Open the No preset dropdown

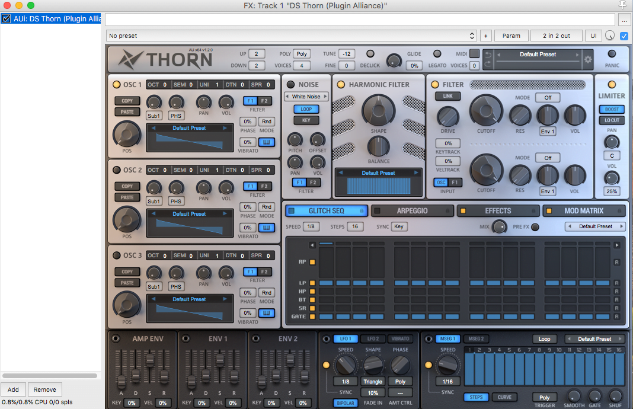(x=291, y=36)
